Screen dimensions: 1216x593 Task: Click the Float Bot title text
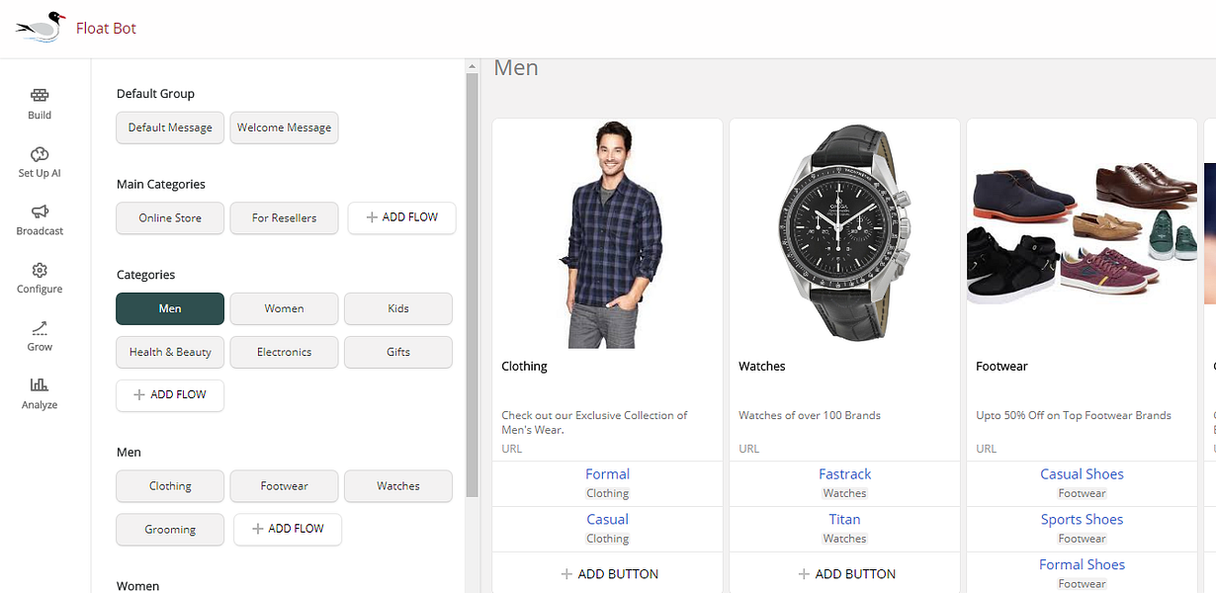click(x=106, y=29)
